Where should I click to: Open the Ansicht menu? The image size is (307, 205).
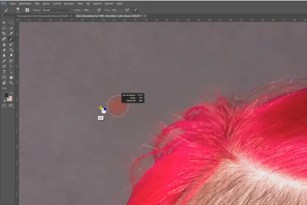[x=97, y=4]
